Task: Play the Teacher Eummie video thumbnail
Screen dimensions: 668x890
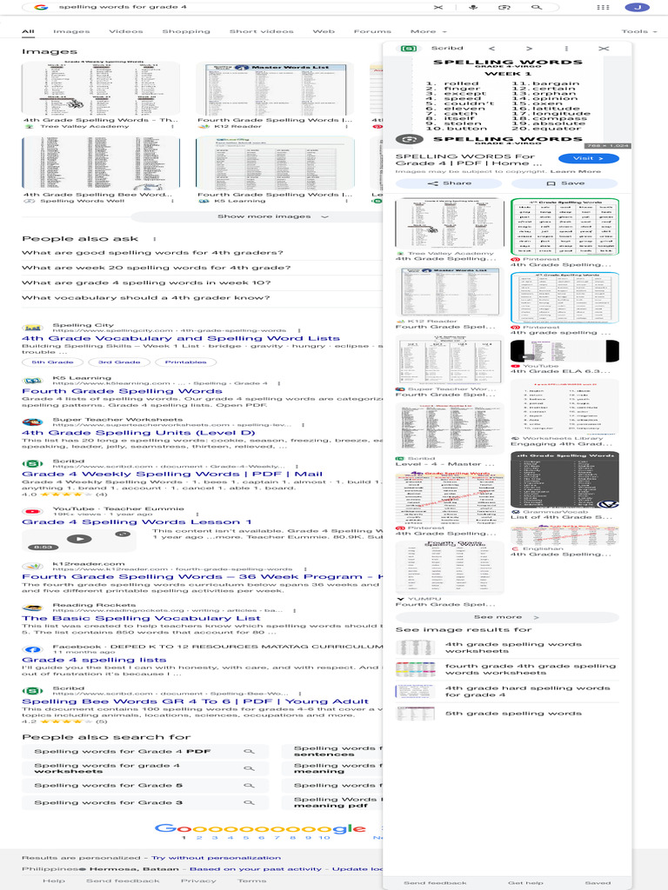Action: pyautogui.click(x=79, y=539)
